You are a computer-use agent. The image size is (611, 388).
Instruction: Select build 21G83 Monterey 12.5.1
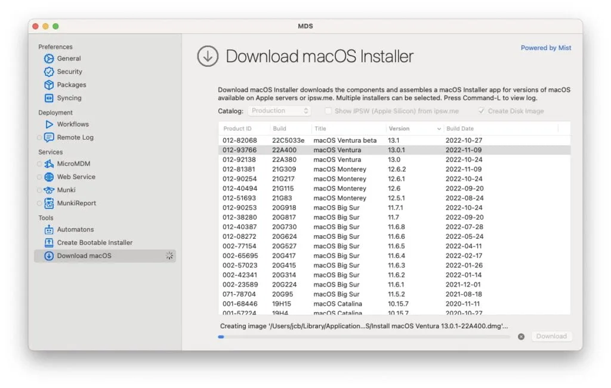tap(394, 198)
